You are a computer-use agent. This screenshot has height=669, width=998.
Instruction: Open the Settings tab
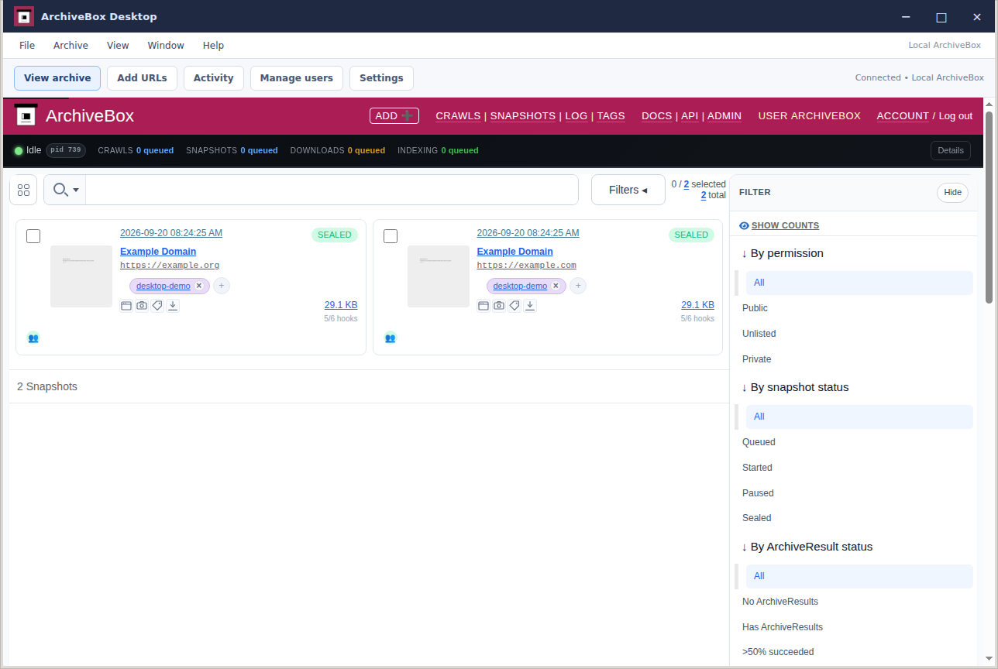tap(381, 78)
